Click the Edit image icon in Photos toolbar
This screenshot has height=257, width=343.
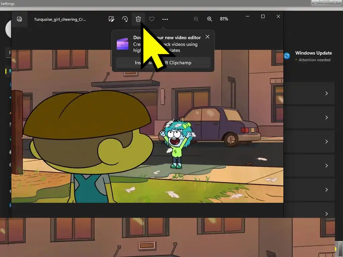[111, 19]
